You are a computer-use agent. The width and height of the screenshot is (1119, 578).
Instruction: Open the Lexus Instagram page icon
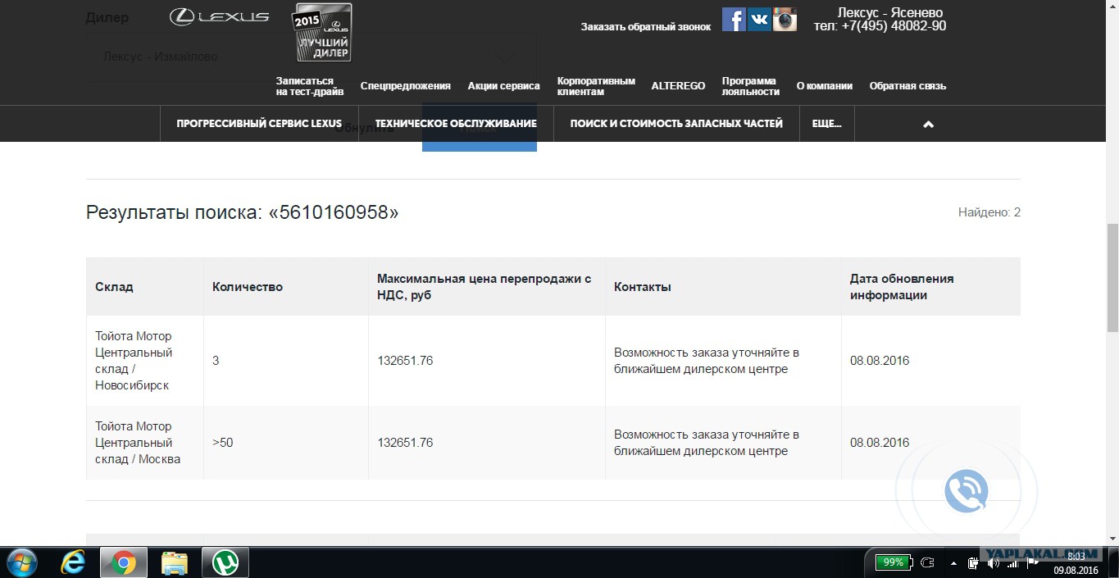click(785, 19)
